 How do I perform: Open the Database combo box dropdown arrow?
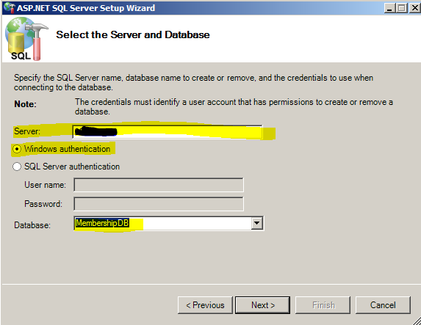(x=257, y=223)
